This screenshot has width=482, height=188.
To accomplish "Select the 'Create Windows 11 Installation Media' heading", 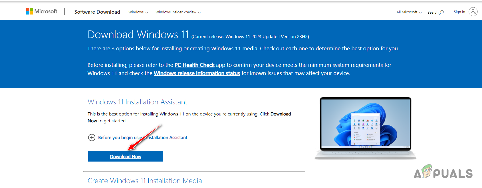I will tap(145, 181).
